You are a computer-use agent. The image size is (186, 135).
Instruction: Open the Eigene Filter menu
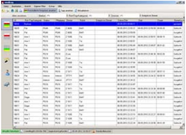40,6
